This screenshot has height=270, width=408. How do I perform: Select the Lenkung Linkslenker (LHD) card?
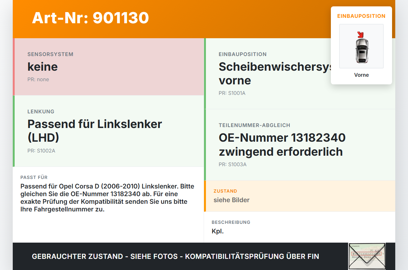coord(108,131)
